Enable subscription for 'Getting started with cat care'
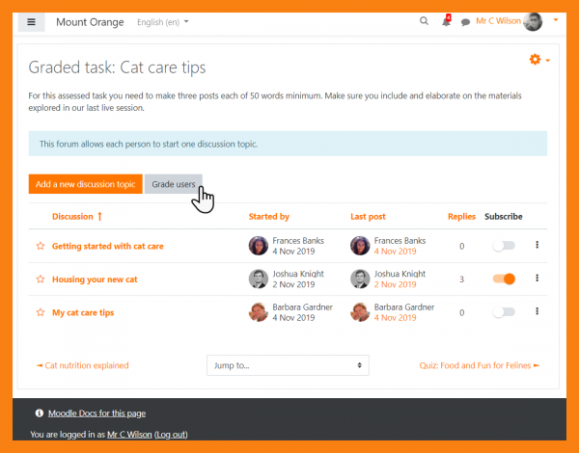The image size is (579, 453). click(503, 246)
